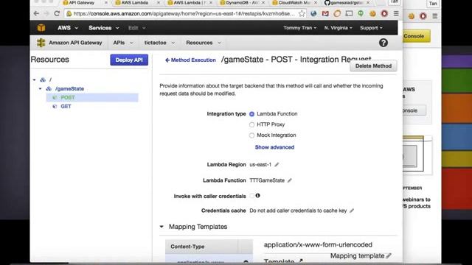Click the root resource icon in the tree
This screenshot has height=265, width=472.
tap(43, 79)
